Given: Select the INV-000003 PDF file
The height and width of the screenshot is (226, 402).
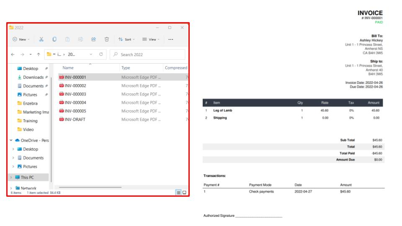Looking at the screenshot, I should pos(75,94).
